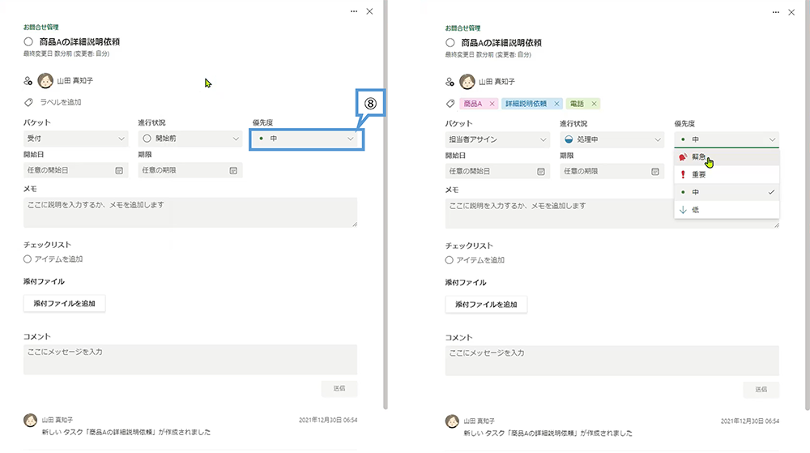Open calendar icon in left panel 期限 field
Viewport: 810px width, 453px height.
[x=233, y=171]
